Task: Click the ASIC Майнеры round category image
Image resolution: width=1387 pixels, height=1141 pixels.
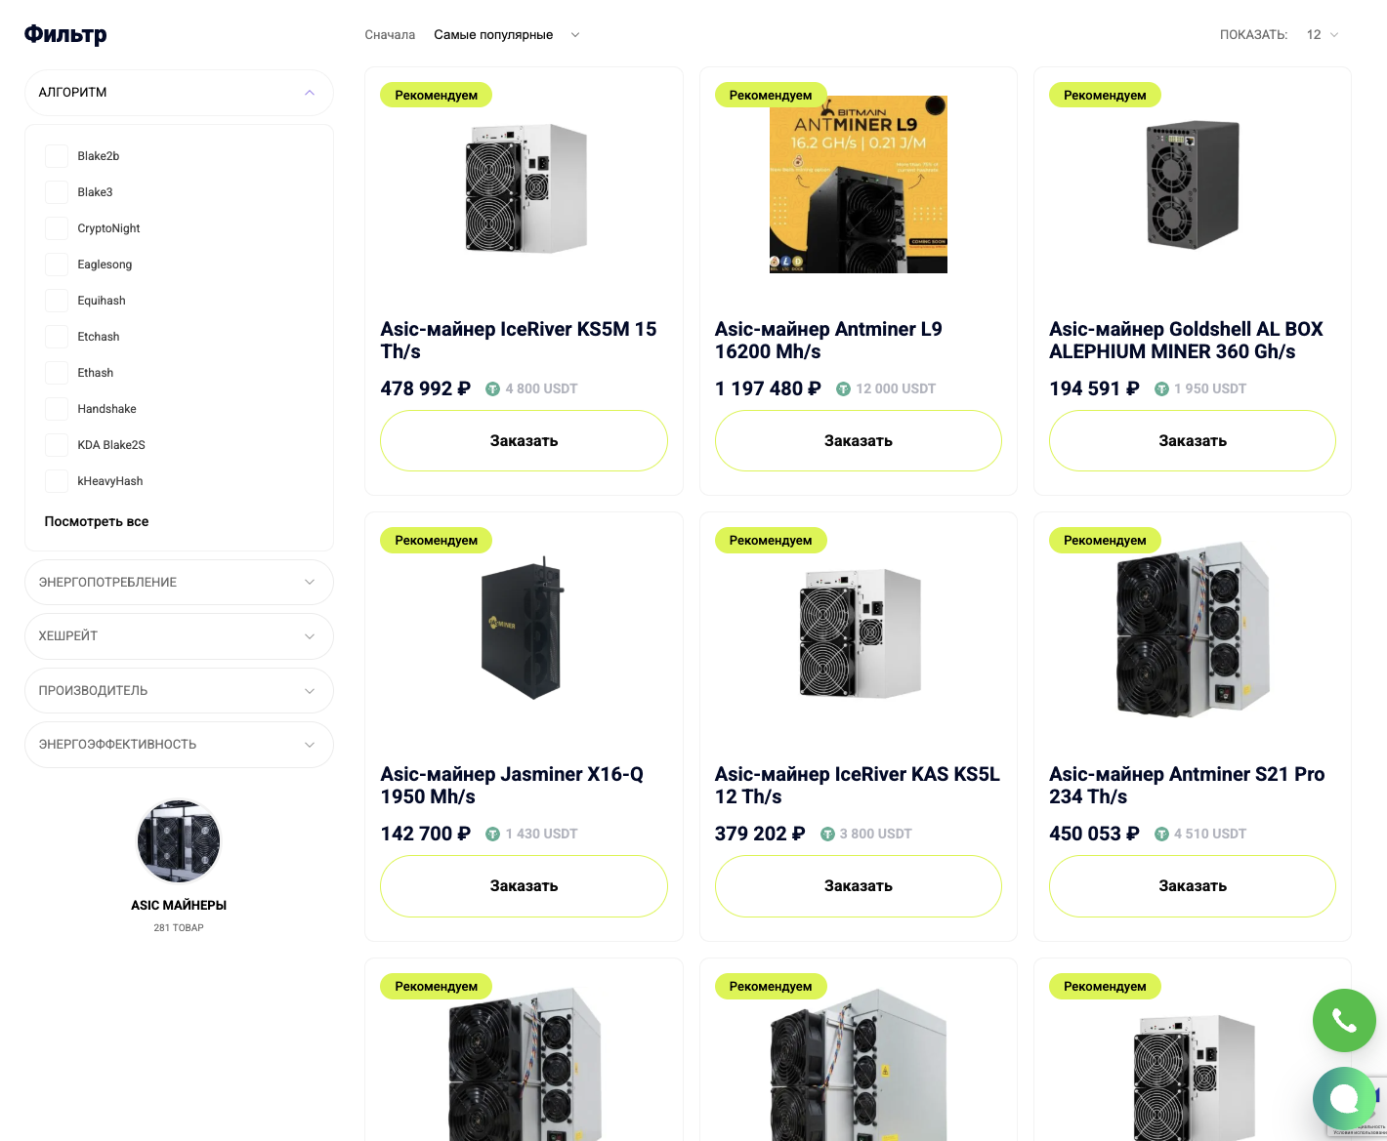Action: coord(179,841)
